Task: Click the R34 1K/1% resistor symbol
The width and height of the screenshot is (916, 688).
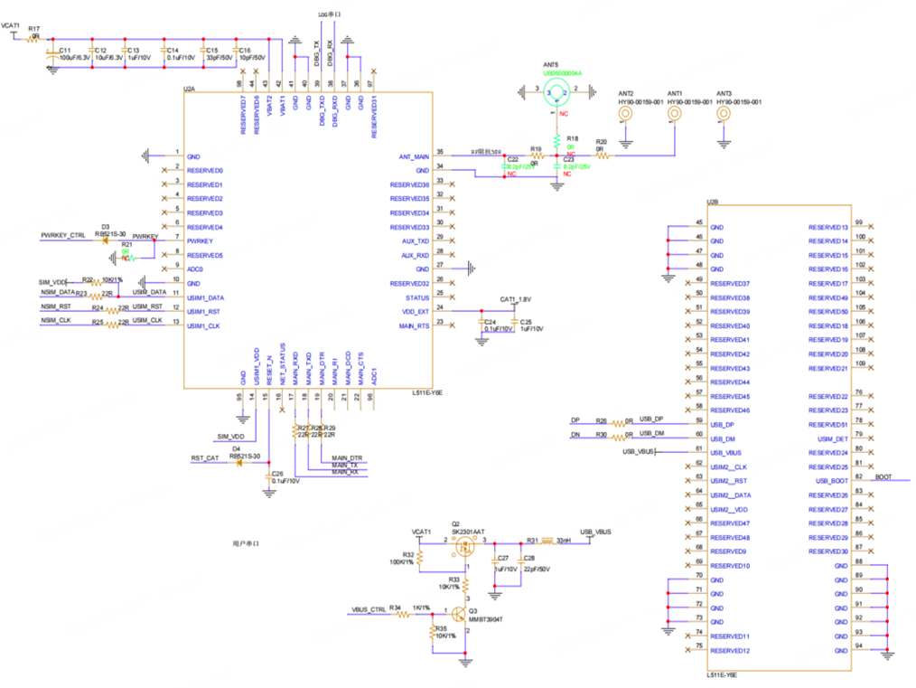Action: 403,615
